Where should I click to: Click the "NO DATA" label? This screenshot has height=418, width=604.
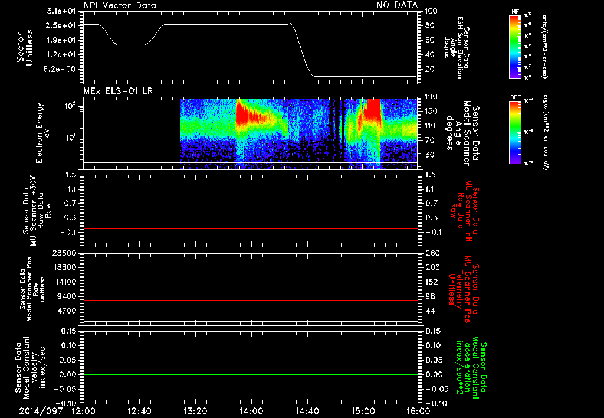(397, 5)
